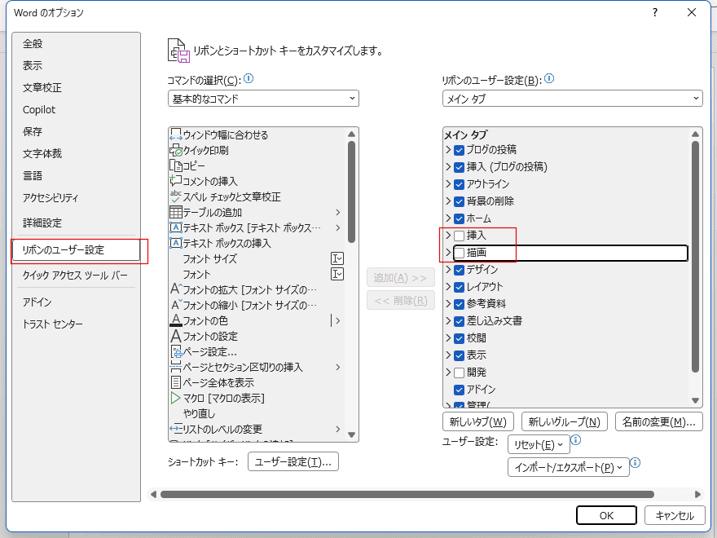Select the マクロ play icon
This screenshot has width=717, height=538.
click(x=175, y=399)
